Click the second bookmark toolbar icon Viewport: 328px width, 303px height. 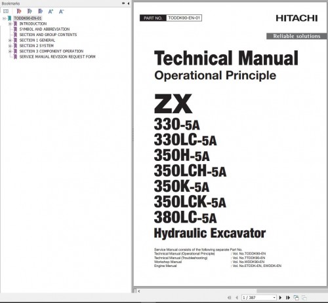(x=30, y=11)
